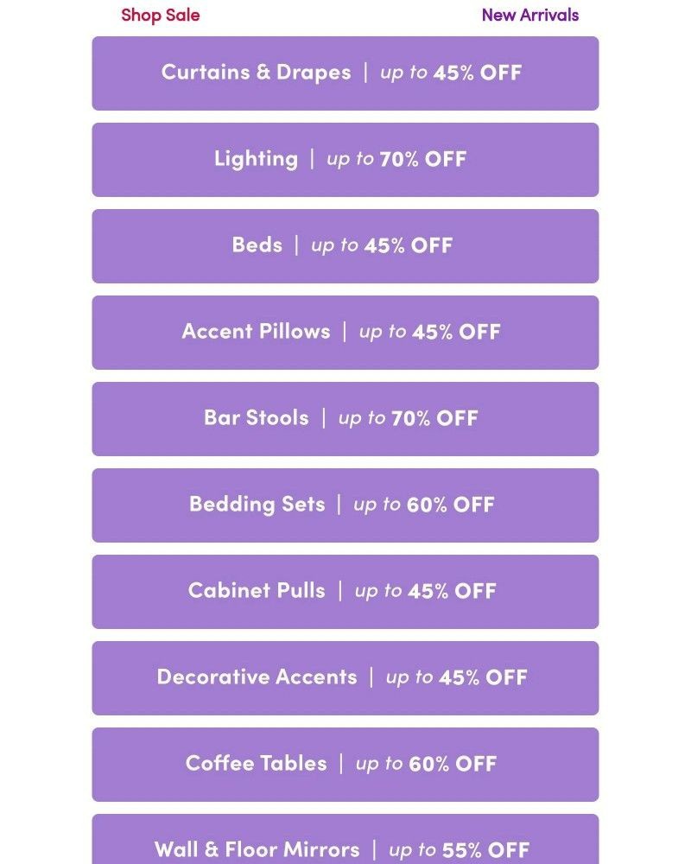Image resolution: width=691 pixels, height=864 pixels.
Task: Select the Bedding Sets 60% OFF banner
Action: pyautogui.click(x=345, y=505)
